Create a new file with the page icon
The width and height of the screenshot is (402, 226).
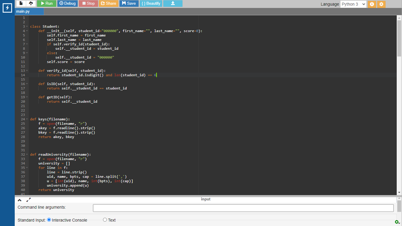21,4
